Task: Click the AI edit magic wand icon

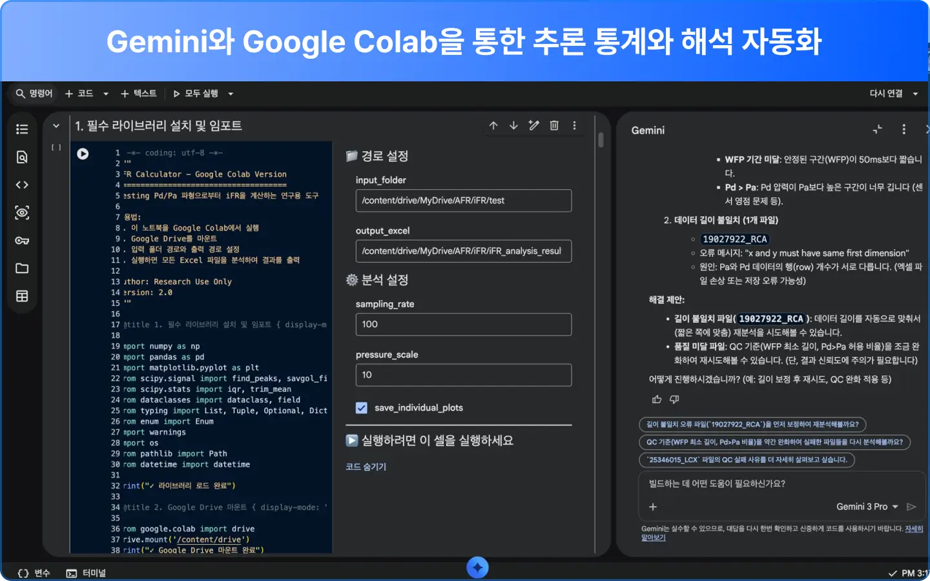Action: (533, 125)
